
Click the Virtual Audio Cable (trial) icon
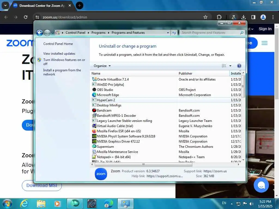94,126
